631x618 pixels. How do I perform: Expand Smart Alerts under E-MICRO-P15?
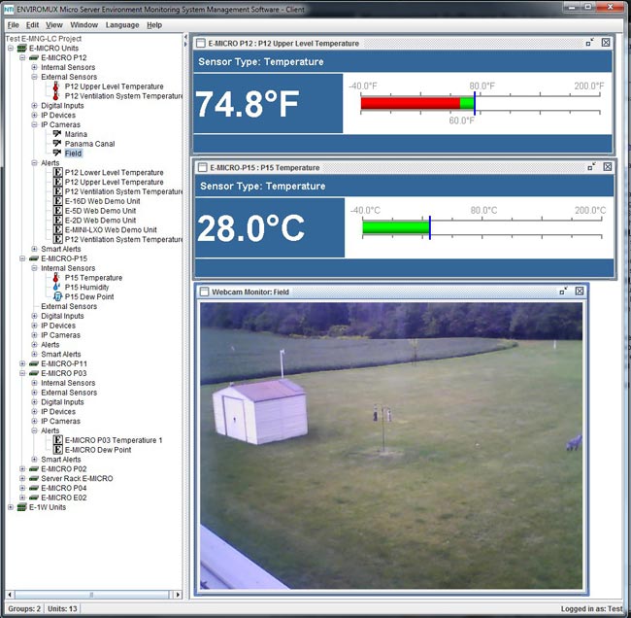(x=35, y=354)
